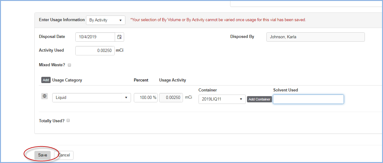Click the Mixed Waste? label text
Viewport: 383px width, 163px height.
(52, 65)
